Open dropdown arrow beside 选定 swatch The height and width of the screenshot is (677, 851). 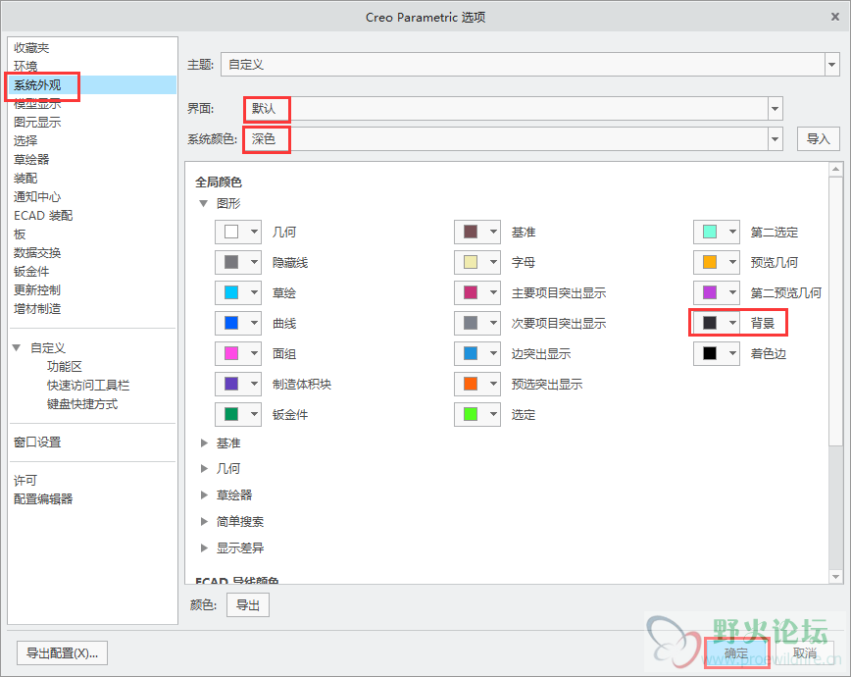[493, 415]
